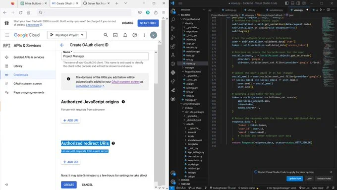Click help icon beside Authorized JavaScript origins
Screen dimensions: 337x190
pos(123,102)
